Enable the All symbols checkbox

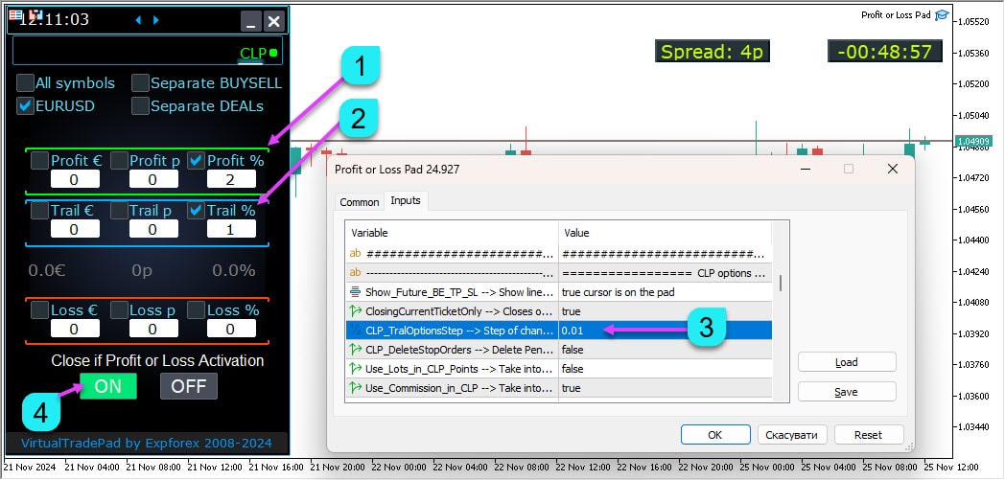tap(25, 83)
